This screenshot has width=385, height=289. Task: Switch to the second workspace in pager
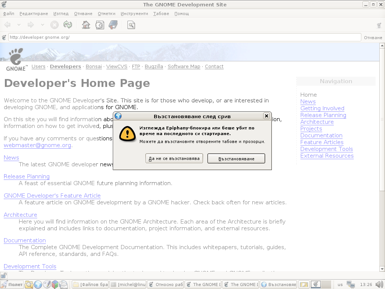click(326, 284)
